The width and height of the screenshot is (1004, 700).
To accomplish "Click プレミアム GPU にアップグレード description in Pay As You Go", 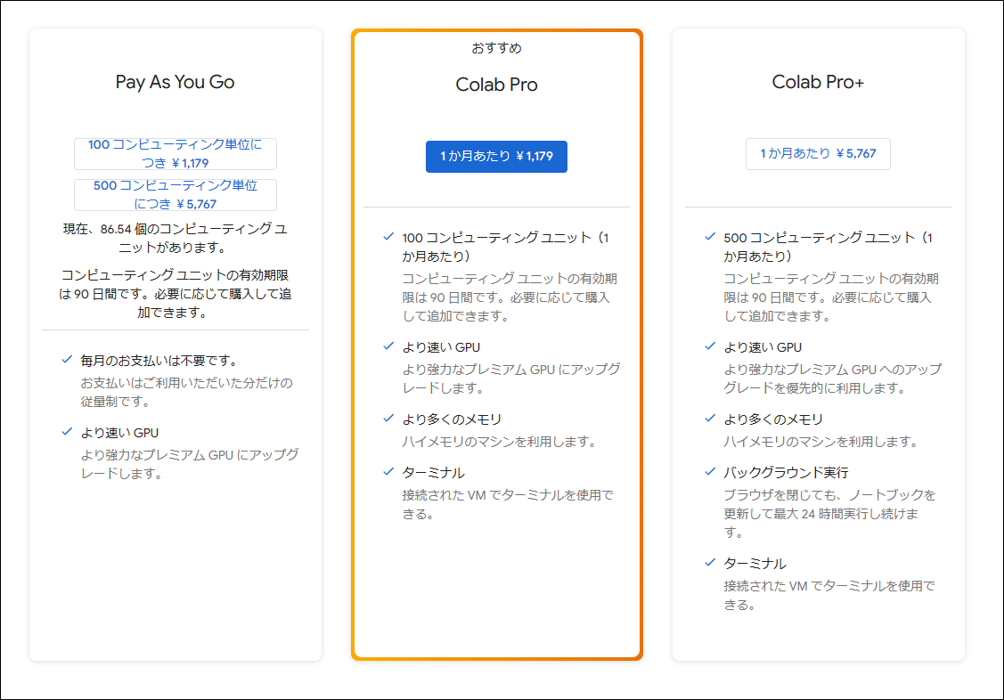I will [190, 464].
